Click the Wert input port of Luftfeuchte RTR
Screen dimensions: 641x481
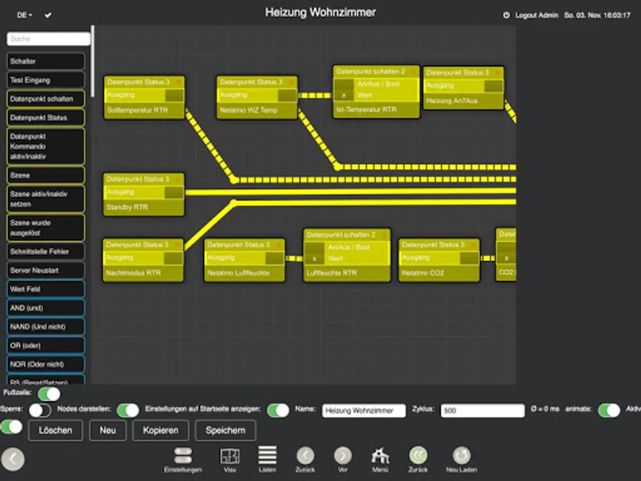coord(315,259)
